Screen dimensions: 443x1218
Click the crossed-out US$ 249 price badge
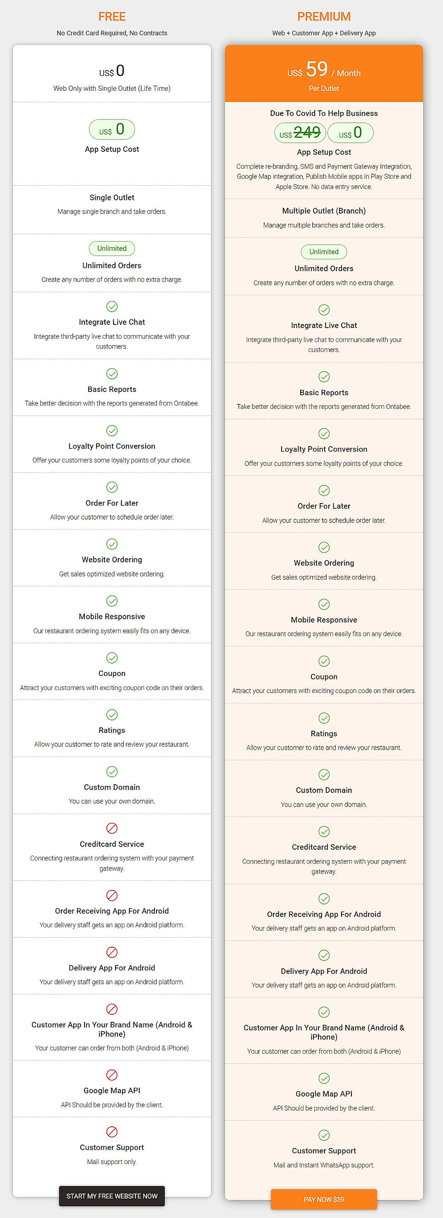299,132
